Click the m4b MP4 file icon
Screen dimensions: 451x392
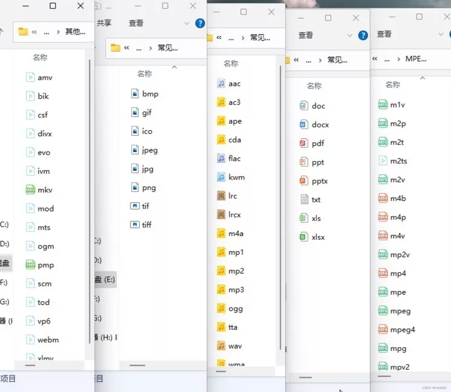(383, 198)
